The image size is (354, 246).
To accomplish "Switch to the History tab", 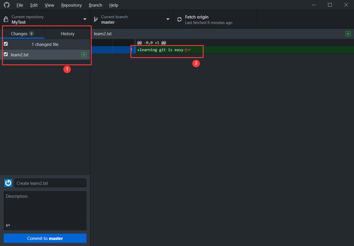I will [67, 34].
